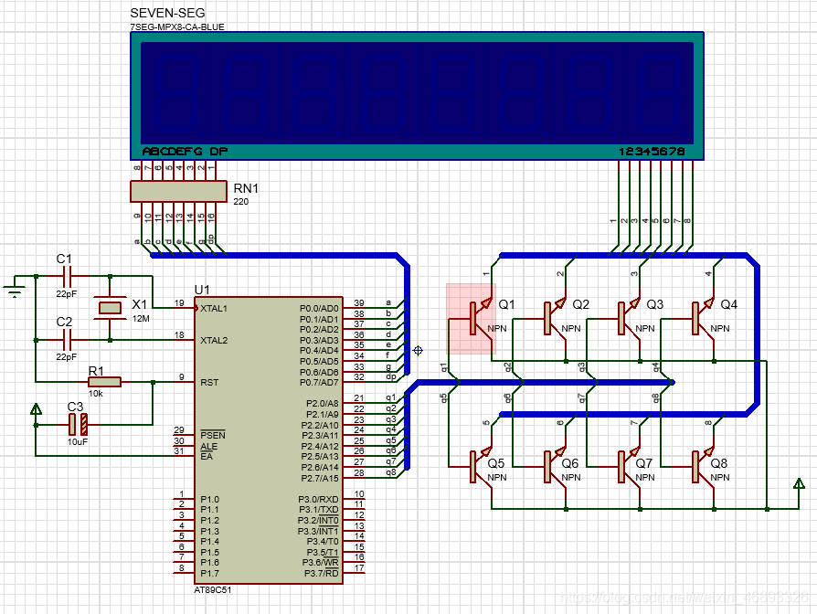Select the R1 10k resistor
This screenshot has width=817, height=614.
click(103, 382)
